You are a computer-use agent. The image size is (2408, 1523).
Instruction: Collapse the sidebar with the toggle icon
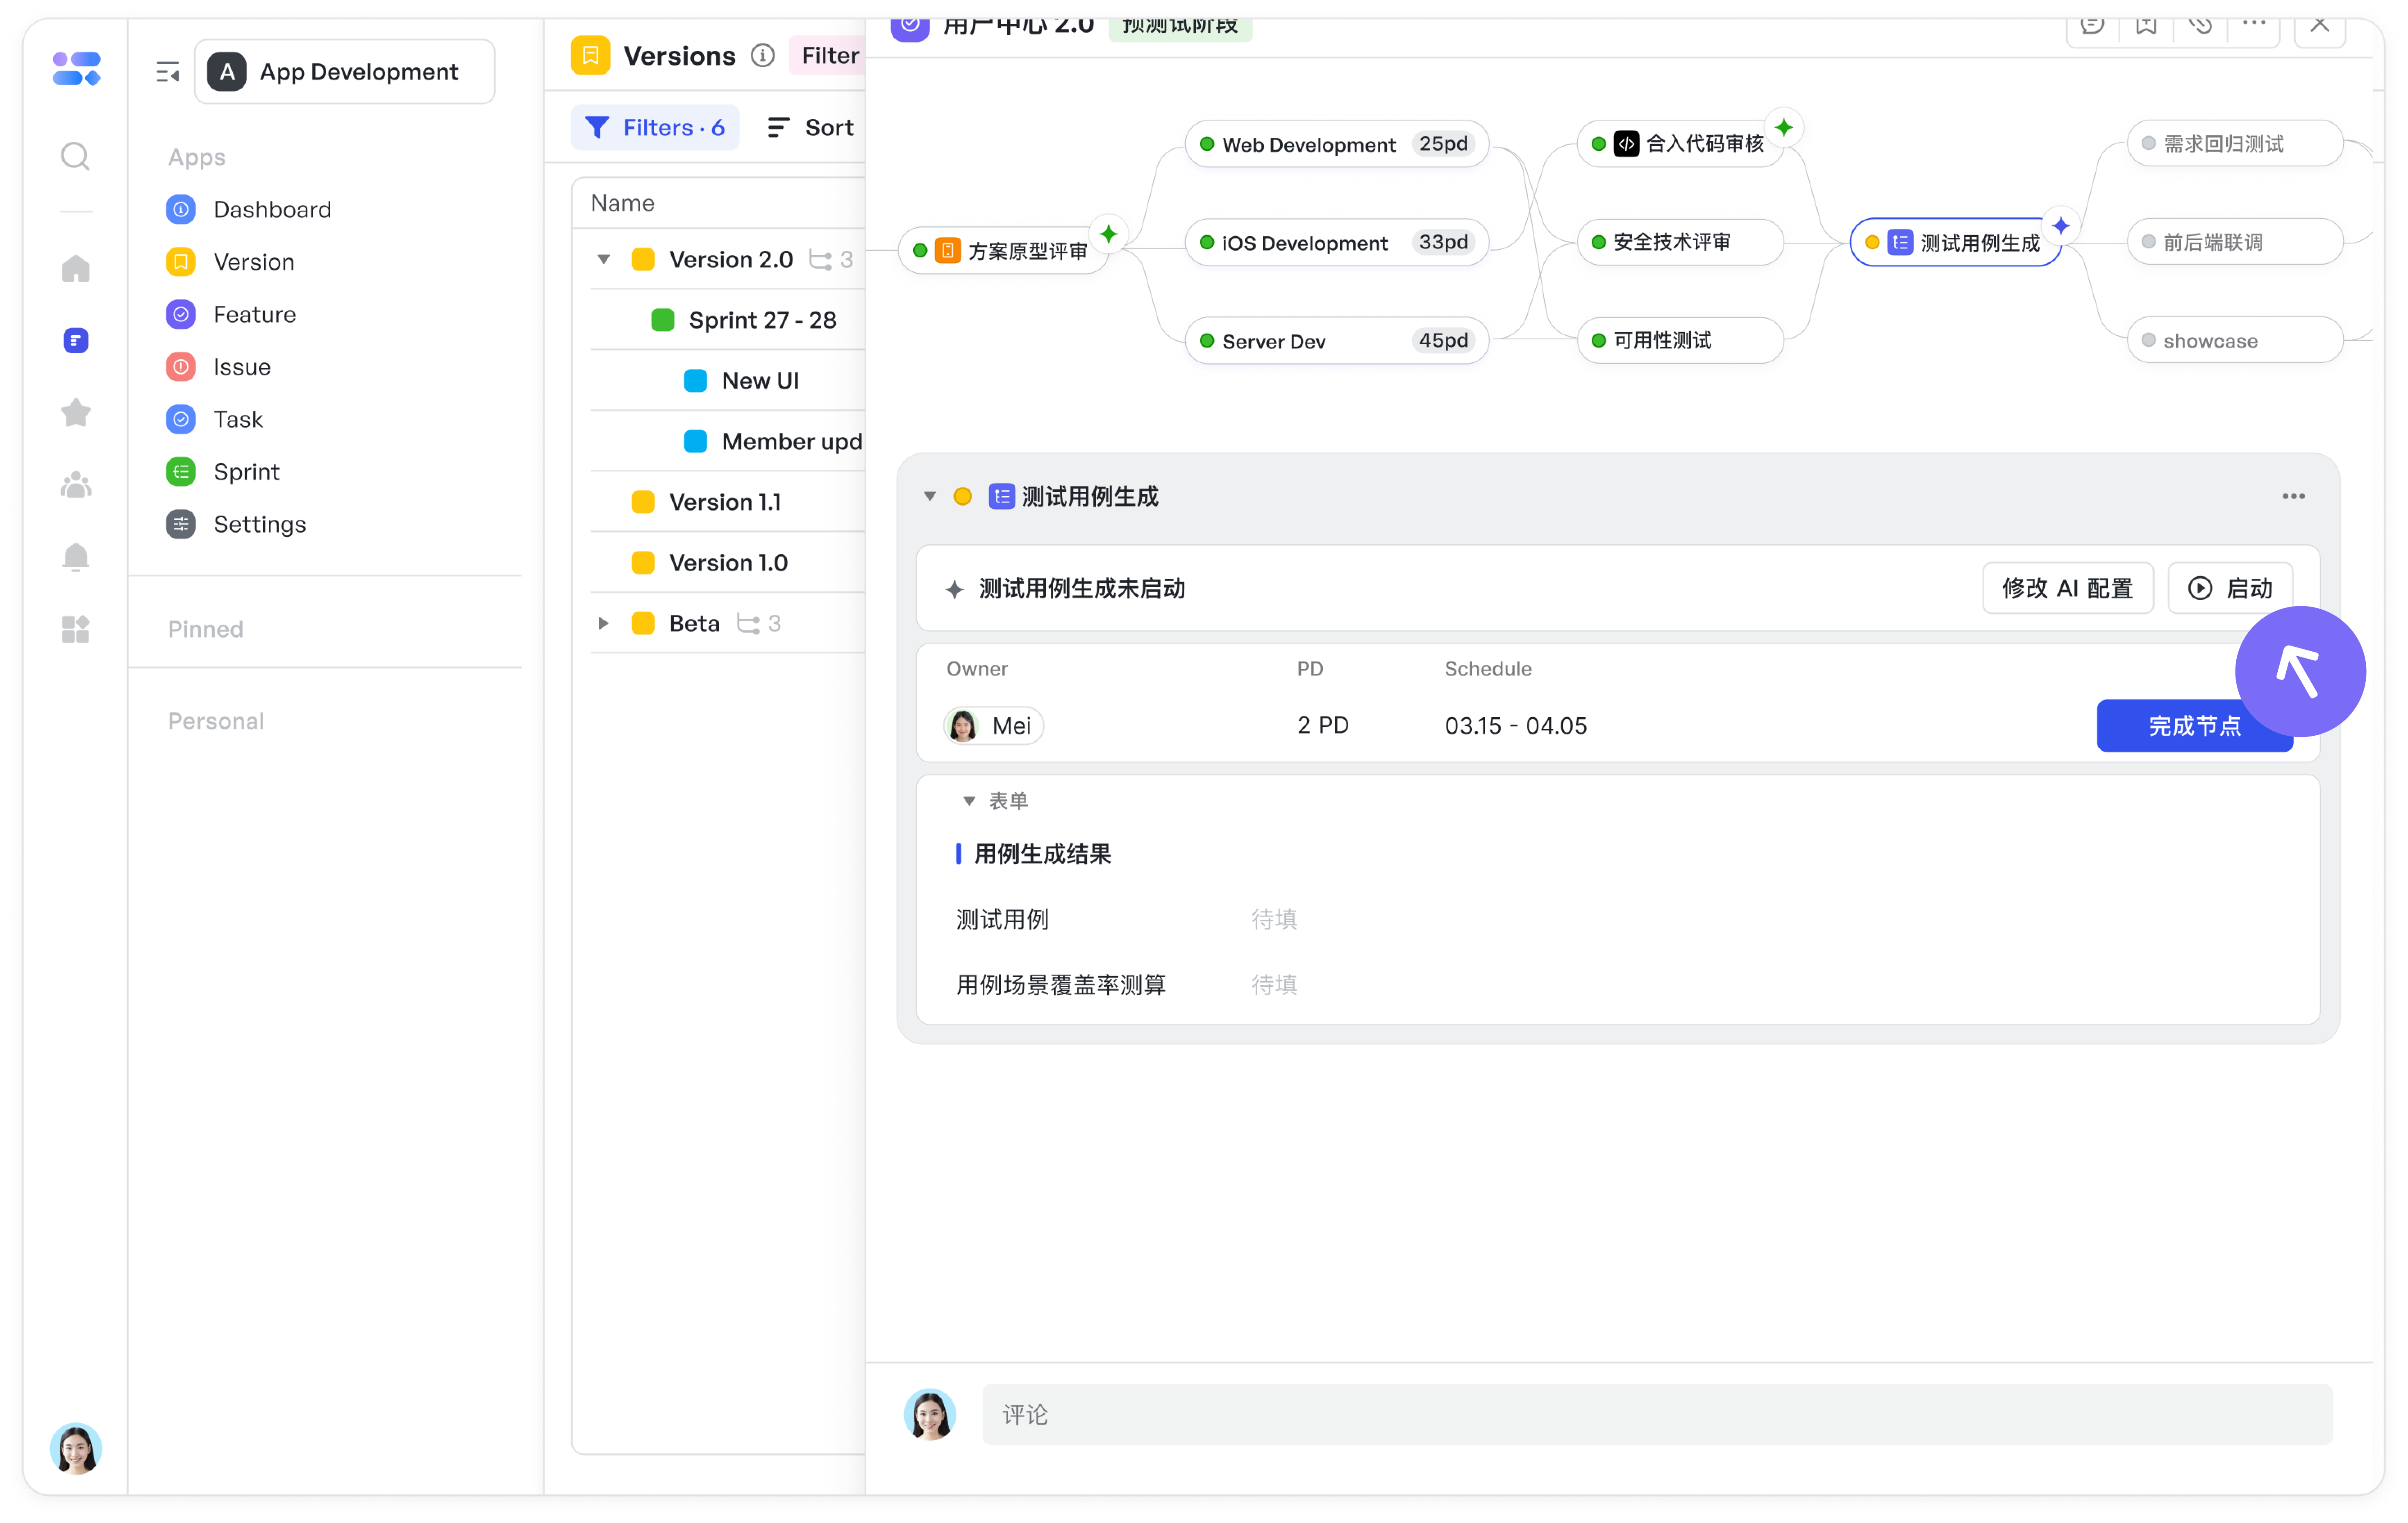168,72
